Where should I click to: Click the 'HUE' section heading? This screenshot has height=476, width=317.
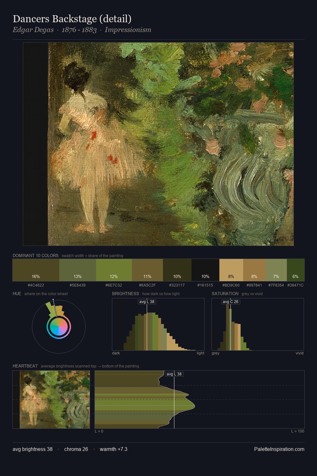pos(17,294)
